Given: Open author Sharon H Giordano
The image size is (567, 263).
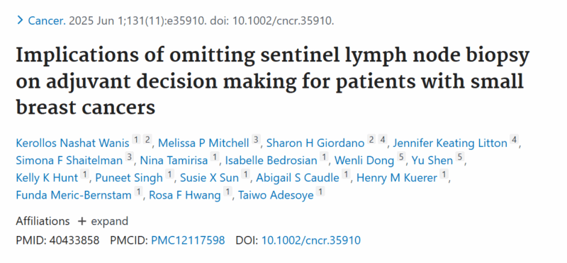Looking at the screenshot, I should click(315, 144).
